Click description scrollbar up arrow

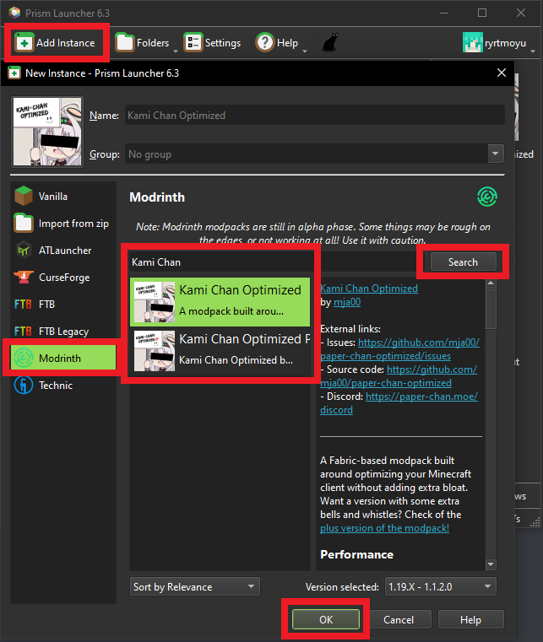491,283
